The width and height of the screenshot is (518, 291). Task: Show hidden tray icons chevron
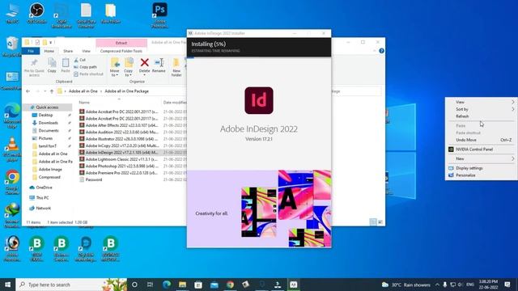pos(437,285)
